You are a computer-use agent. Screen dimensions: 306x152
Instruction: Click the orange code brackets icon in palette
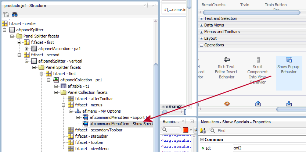pos(227,104)
